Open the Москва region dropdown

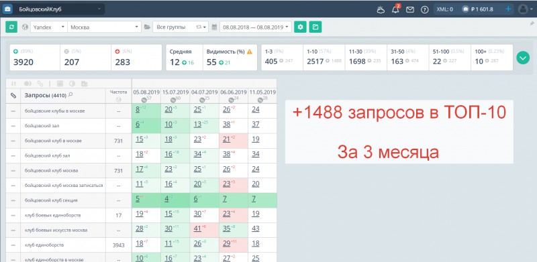[104, 27]
